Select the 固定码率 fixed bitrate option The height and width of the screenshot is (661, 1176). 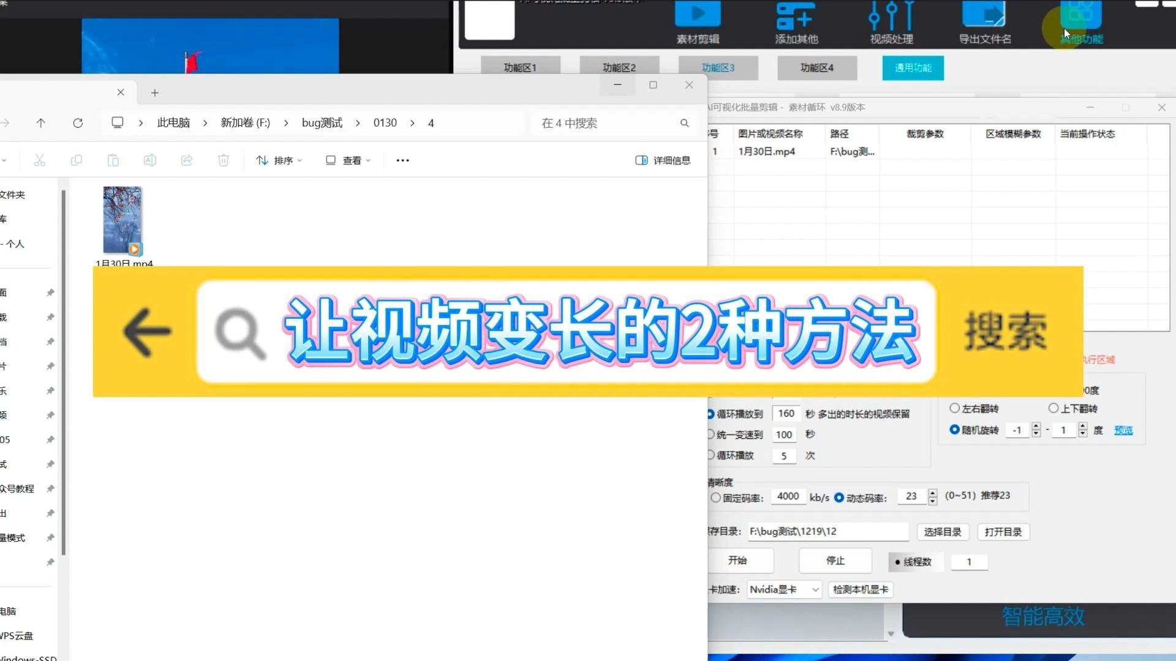[x=715, y=498]
